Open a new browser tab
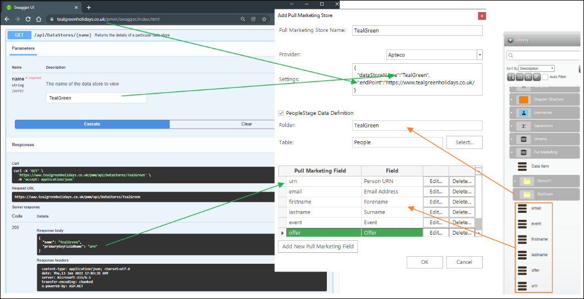The height and width of the screenshot is (299, 584). pyautogui.click(x=89, y=8)
